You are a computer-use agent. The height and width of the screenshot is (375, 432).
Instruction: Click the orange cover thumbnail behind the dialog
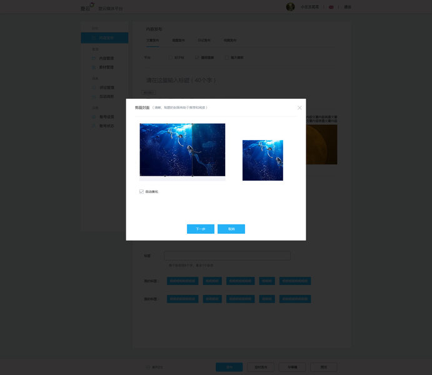click(321, 144)
